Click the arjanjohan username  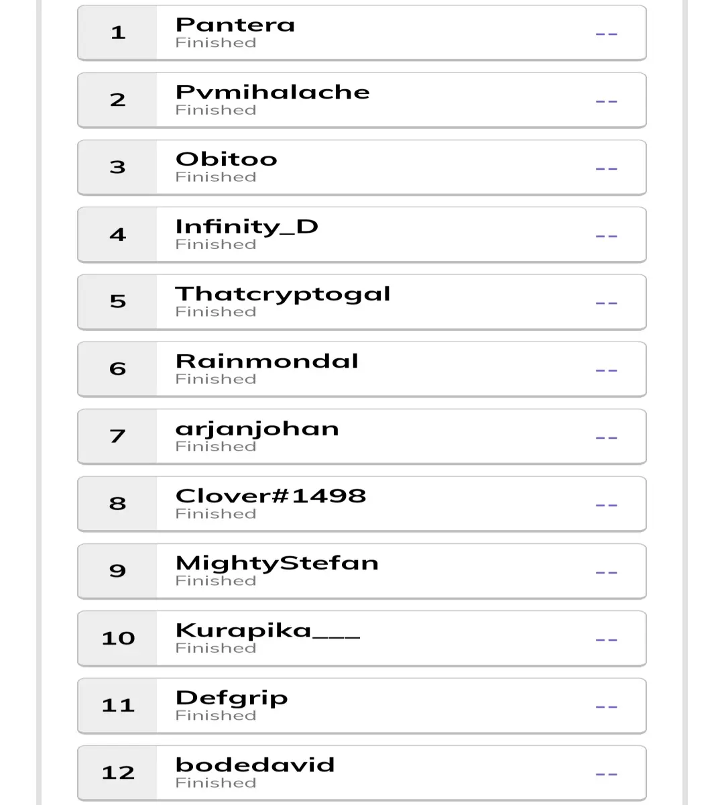click(257, 429)
